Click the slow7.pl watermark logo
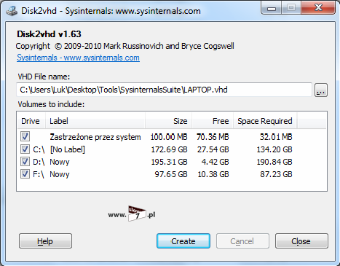 click(x=132, y=214)
